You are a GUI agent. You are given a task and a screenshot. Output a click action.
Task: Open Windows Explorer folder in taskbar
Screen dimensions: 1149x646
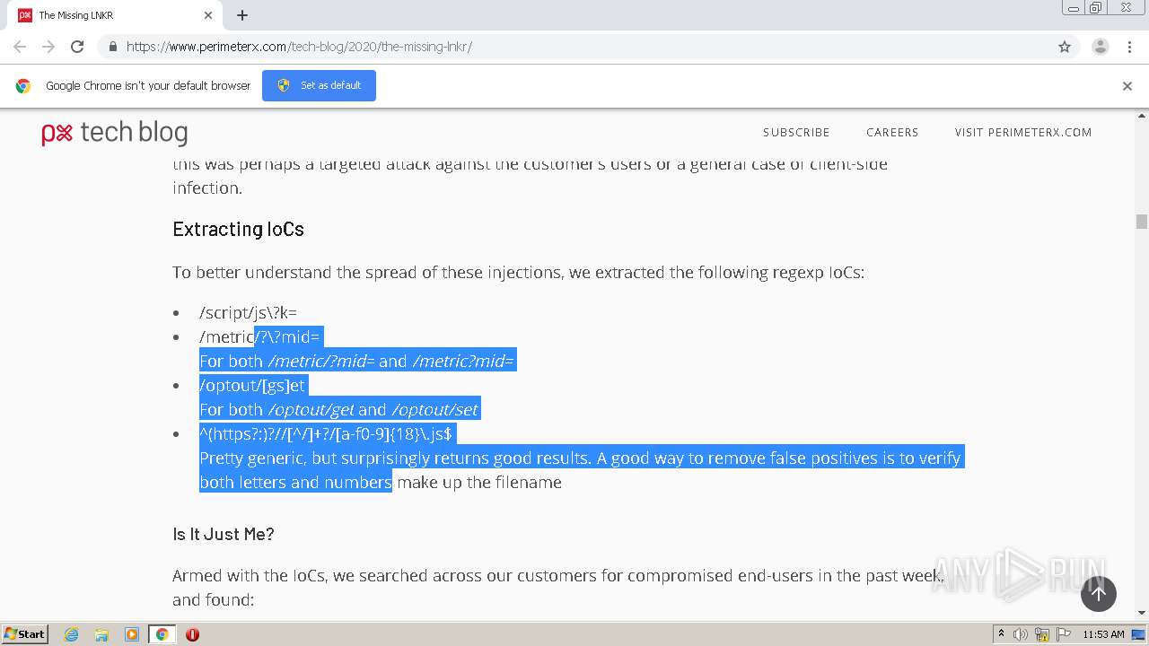101,634
